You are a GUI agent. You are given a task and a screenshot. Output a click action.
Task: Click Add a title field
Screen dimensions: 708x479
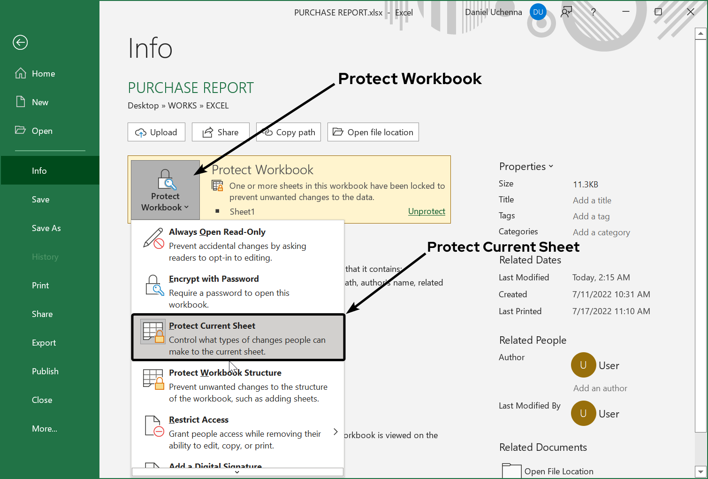592,200
